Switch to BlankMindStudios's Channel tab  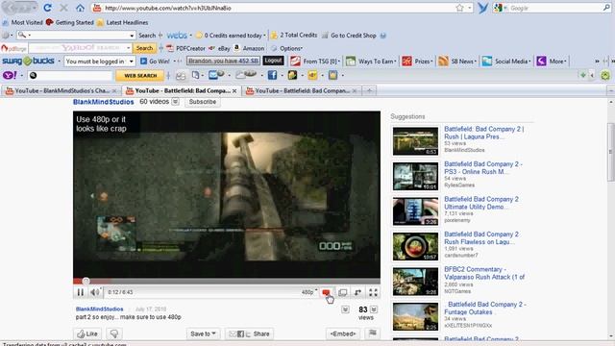(61, 90)
